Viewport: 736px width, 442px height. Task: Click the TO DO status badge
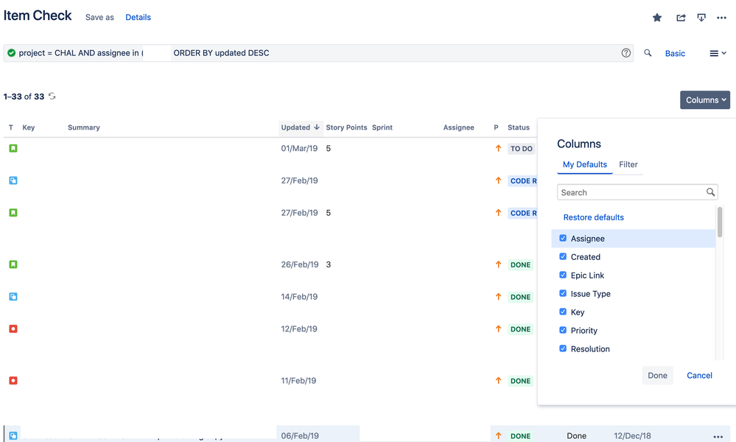[x=521, y=149]
